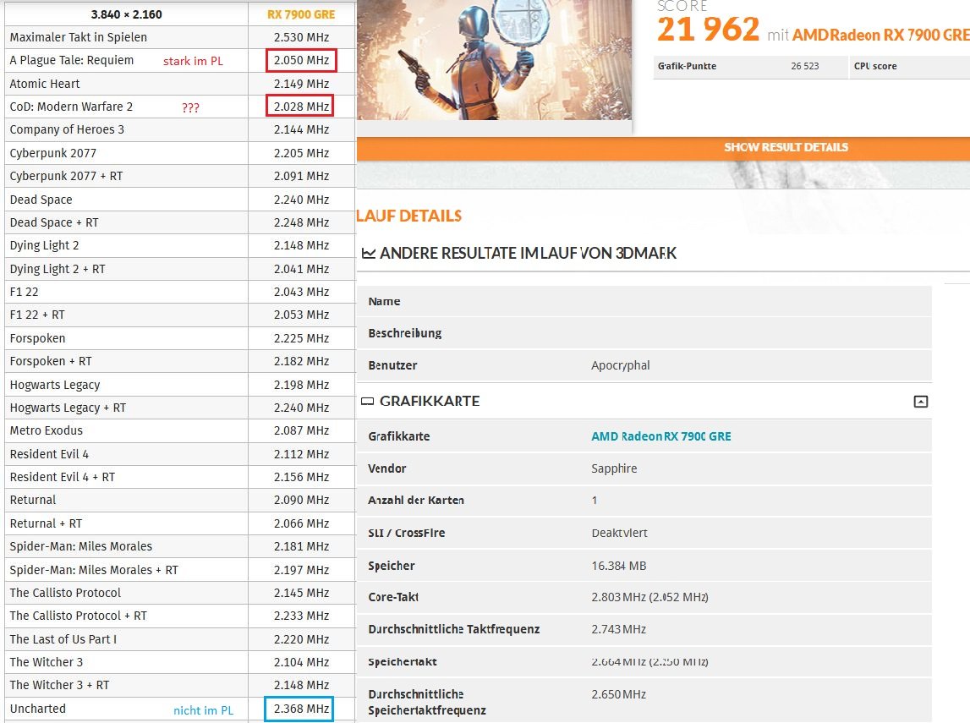The image size is (970, 723).
Task: Select the Core-Takt 2.803 MHz value
Action: point(649,597)
